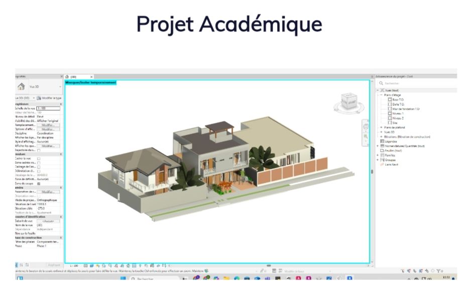474x284 pixels.
Task: Expand the Nomenclatures/Quantités node
Action: (x=378, y=146)
